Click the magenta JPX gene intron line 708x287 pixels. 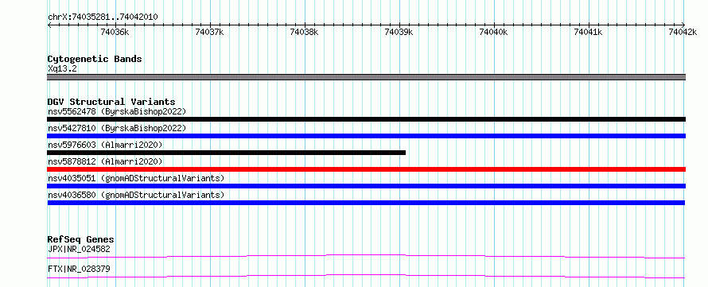pyautogui.click(x=366, y=256)
